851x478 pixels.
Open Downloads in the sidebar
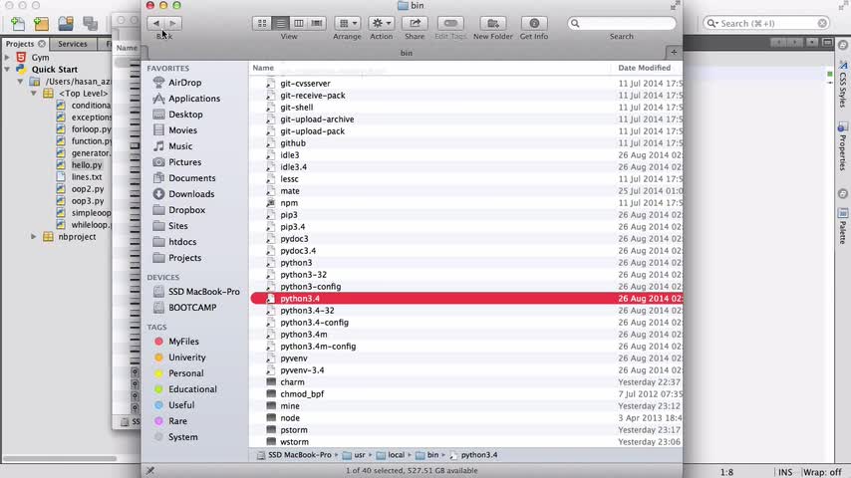[x=191, y=194]
